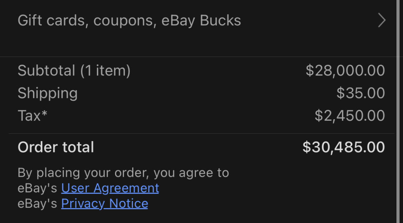Select the Shipping label

click(x=48, y=93)
